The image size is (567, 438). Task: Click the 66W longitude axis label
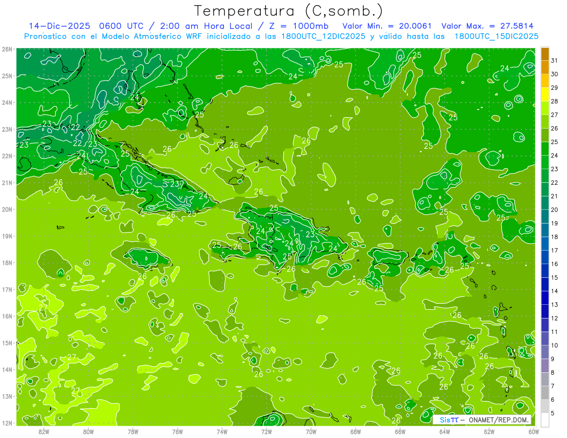tap(400, 431)
